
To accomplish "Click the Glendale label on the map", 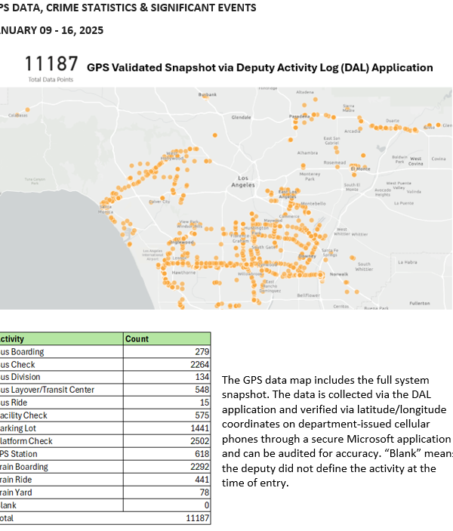I will click(241, 118).
